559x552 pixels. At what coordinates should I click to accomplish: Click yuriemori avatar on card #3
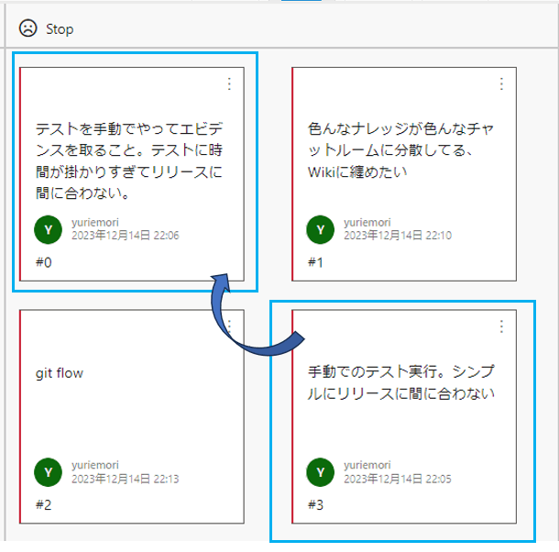click(x=320, y=472)
